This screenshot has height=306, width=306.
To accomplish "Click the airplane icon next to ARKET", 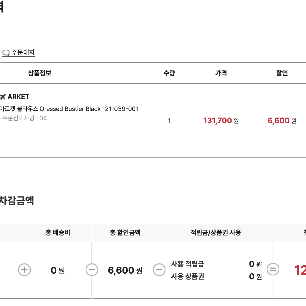I will click(x=3, y=97).
